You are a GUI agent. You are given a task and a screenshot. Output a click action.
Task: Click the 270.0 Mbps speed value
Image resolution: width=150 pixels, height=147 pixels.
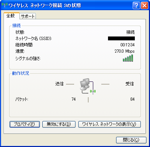125,51
